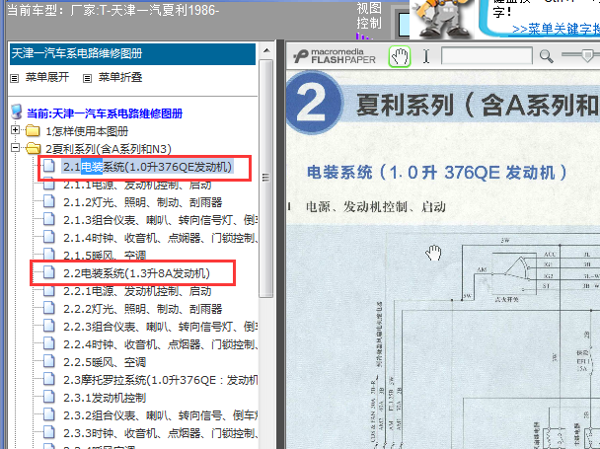Image resolution: width=600 pixels, height=449 pixels.
Task: Open 2.2.4时钟、收音机、点烟器、门锁控制
Action: (160, 344)
